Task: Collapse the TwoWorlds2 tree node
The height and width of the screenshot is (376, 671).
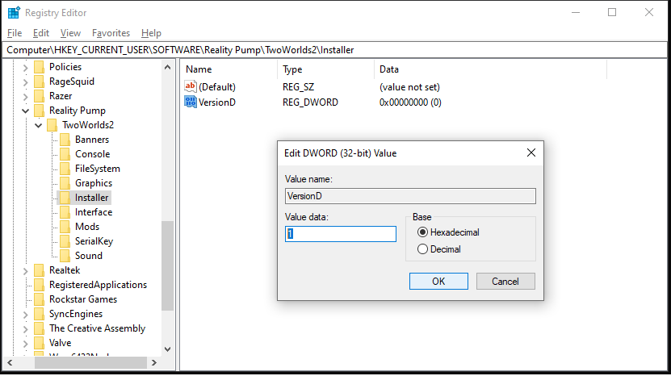Action: (x=39, y=125)
